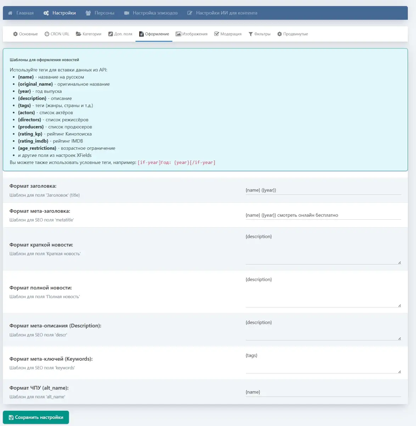Click the people icon beside Персоны
Image resolution: width=416 pixels, height=426 pixels.
point(88,13)
